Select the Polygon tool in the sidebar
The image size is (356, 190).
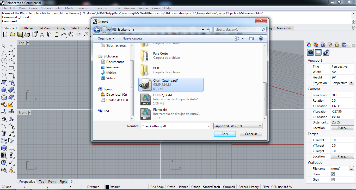[4, 75]
